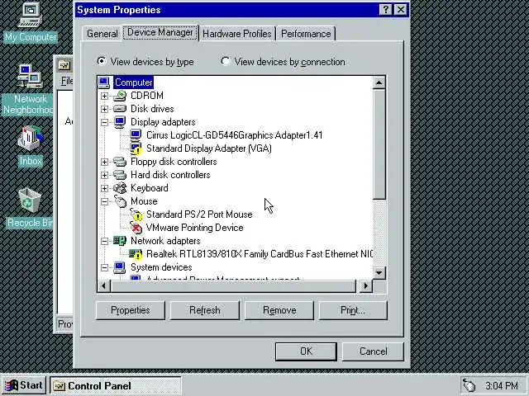Select Realtek RTL8139/810X Family NIC row
Image resolution: width=529 pixels, height=396 pixels.
pyautogui.click(x=259, y=254)
